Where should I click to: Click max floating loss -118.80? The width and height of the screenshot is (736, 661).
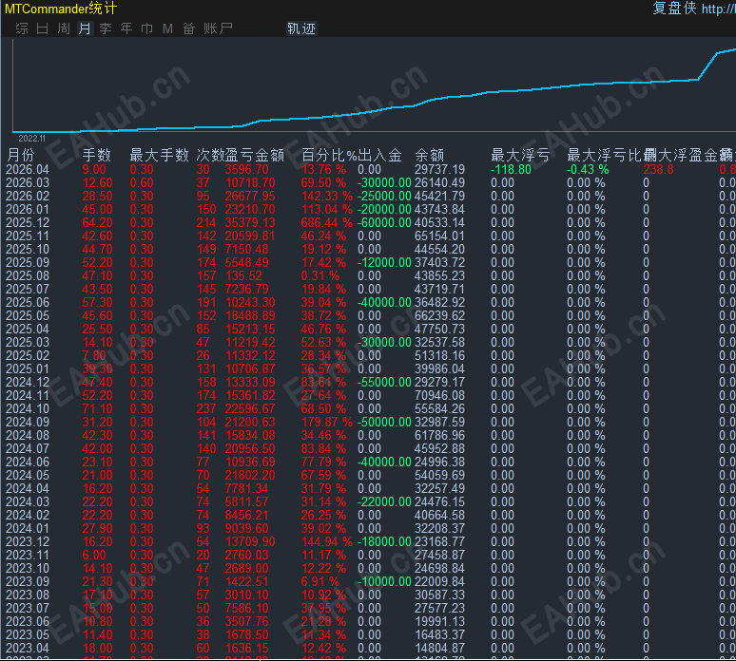pos(511,169)
